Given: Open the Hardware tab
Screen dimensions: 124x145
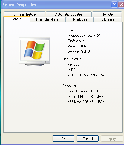Looking at the screenshot, I should pyautogui.click(x=80, y=20).
